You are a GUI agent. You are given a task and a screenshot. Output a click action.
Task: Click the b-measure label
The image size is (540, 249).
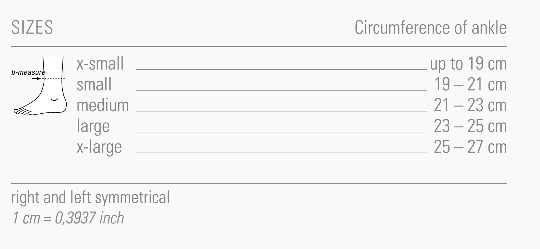[28, 72]
